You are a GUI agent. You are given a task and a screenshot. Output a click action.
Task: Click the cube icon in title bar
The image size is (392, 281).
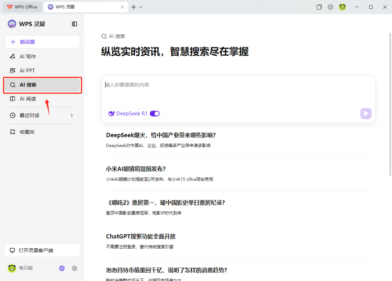click(x=331, y=7)
